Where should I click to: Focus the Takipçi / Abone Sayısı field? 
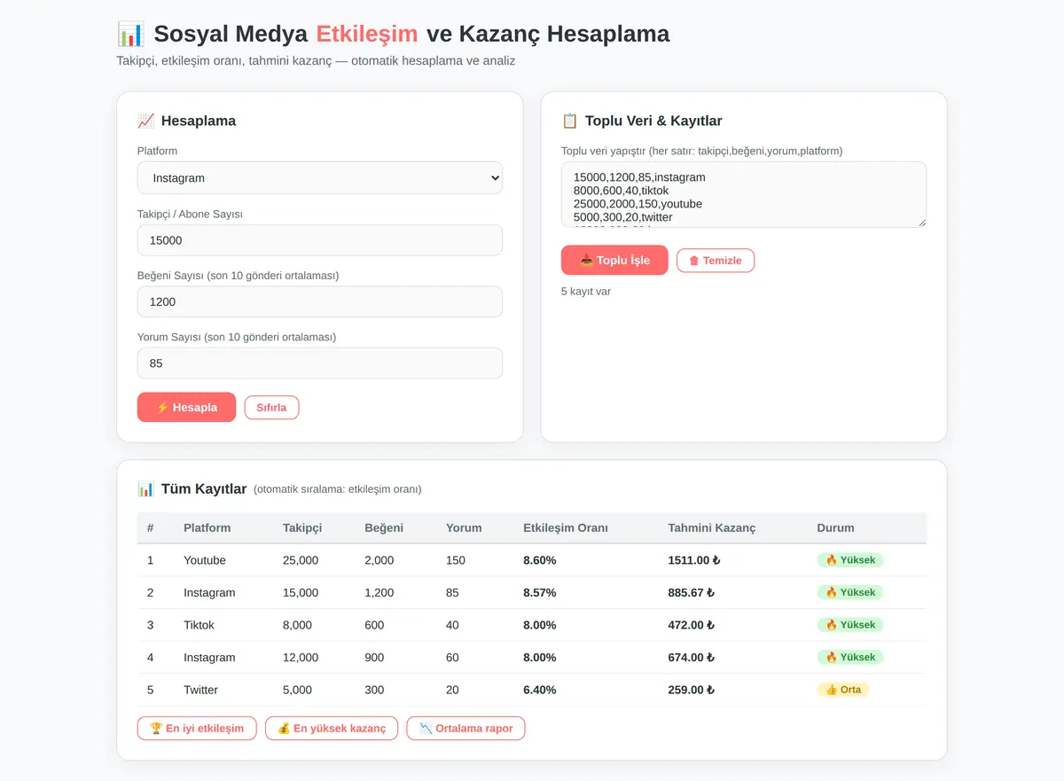pyautogui.click(x=320, y=240)
